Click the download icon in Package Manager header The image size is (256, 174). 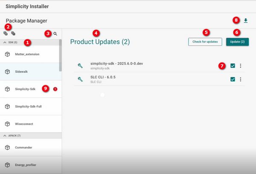(x=246, y=20)
